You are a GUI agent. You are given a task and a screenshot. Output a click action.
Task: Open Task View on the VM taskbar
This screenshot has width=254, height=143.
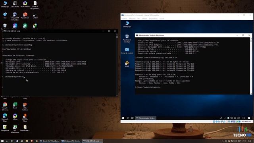click(x=132, y=118)
